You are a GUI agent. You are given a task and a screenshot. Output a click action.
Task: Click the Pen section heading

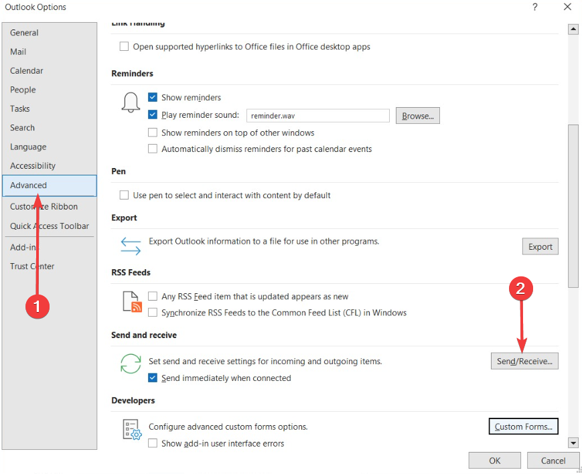click(119, 171)
